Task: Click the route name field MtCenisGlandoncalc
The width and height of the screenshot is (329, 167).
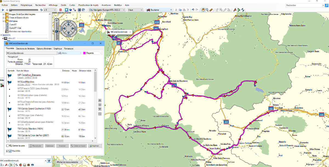Action: pyautogui.click(x=32, y=53)
